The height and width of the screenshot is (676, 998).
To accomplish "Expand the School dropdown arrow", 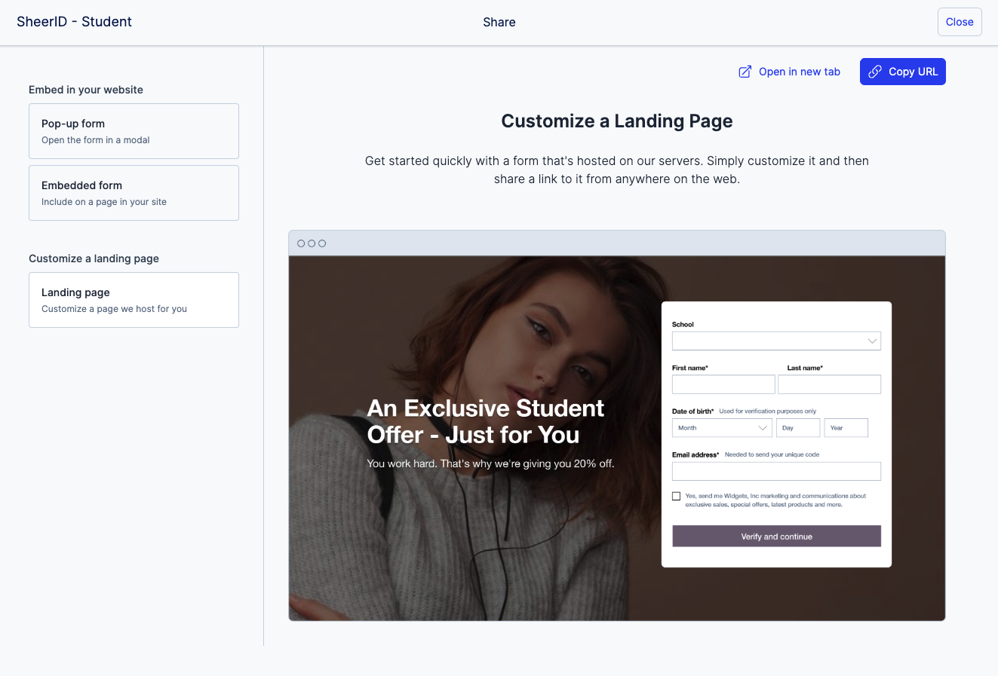I will tap(872, 341).
